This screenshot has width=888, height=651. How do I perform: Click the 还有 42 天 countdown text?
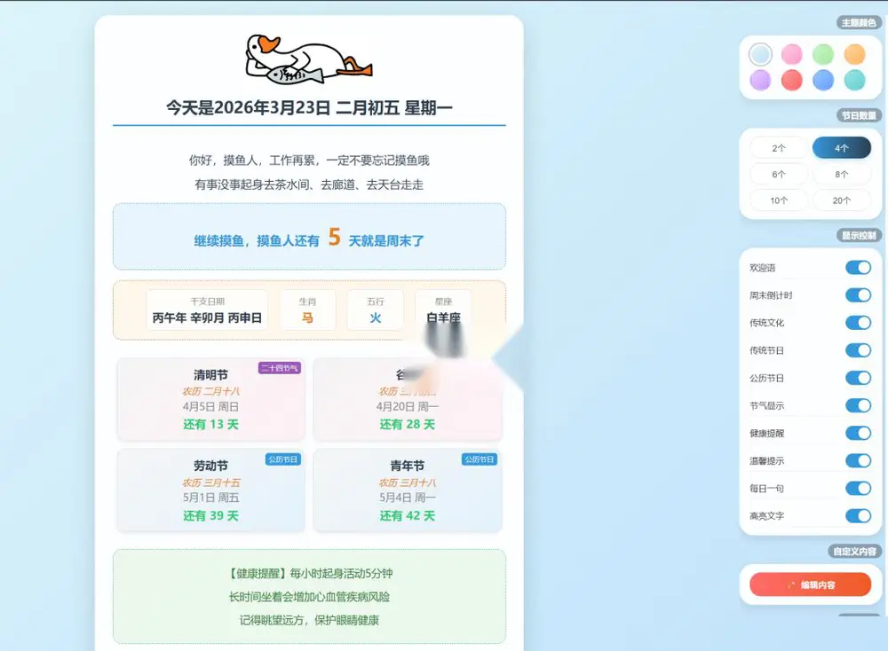pos(408,516)
